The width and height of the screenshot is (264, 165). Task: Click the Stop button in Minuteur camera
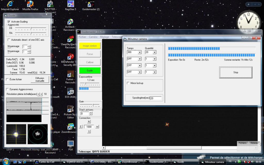point(236,72)
